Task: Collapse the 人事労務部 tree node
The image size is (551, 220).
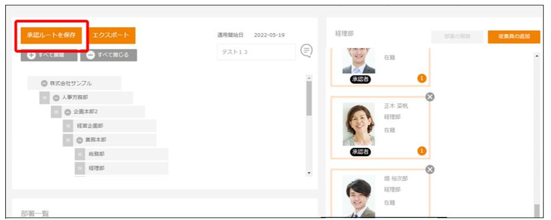Action: coord(56,98)
